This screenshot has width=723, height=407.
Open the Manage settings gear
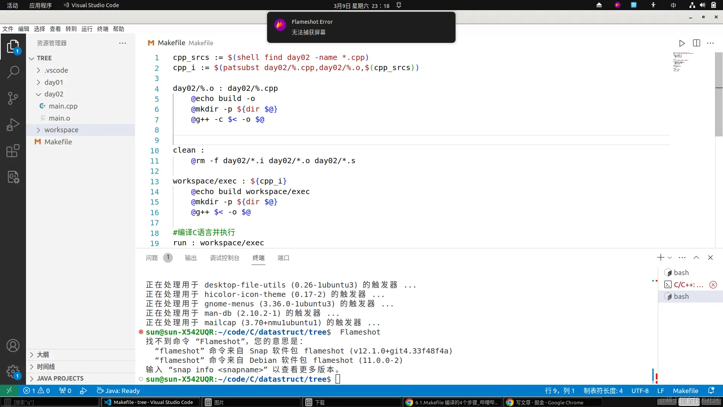point(13,371)
